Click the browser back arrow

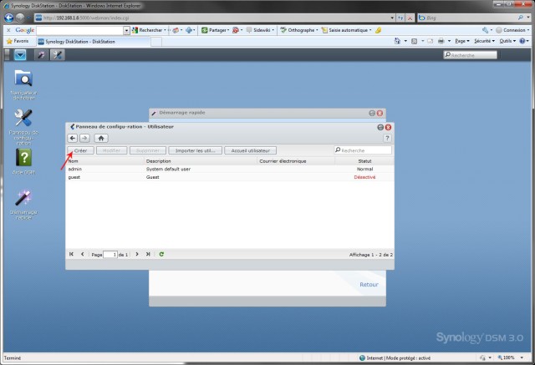click(9, 18)
